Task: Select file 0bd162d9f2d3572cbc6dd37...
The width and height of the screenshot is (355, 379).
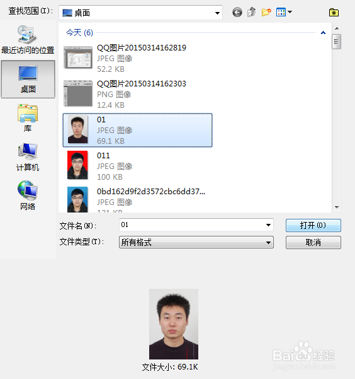Action: tap(138, 199)
